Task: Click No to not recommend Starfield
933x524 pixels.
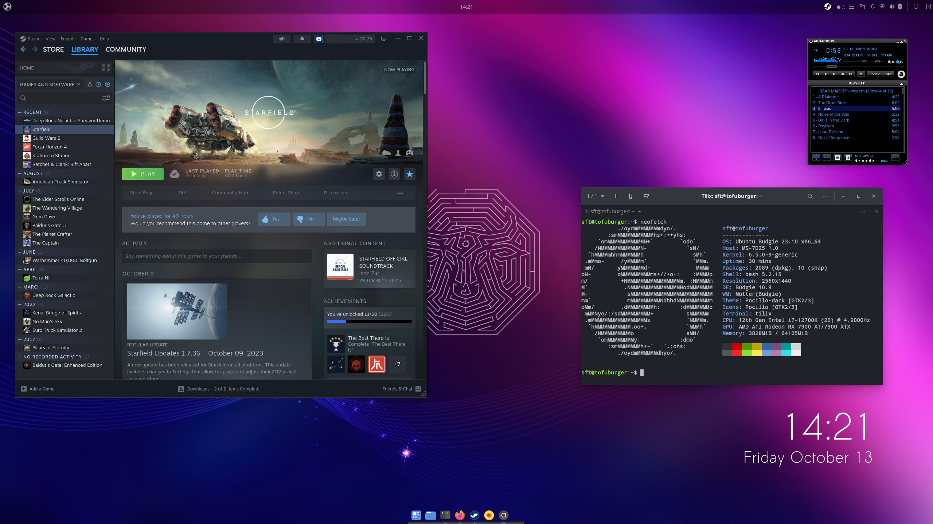Action: (308, 219)
